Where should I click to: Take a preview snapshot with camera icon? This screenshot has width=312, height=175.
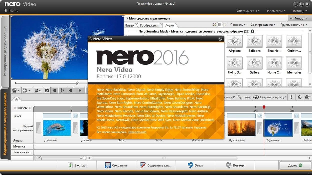click(x=47, y=90)
